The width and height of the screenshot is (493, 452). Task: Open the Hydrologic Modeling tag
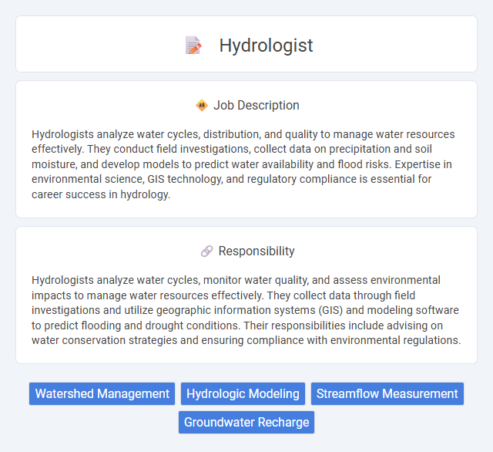[243, 394]
